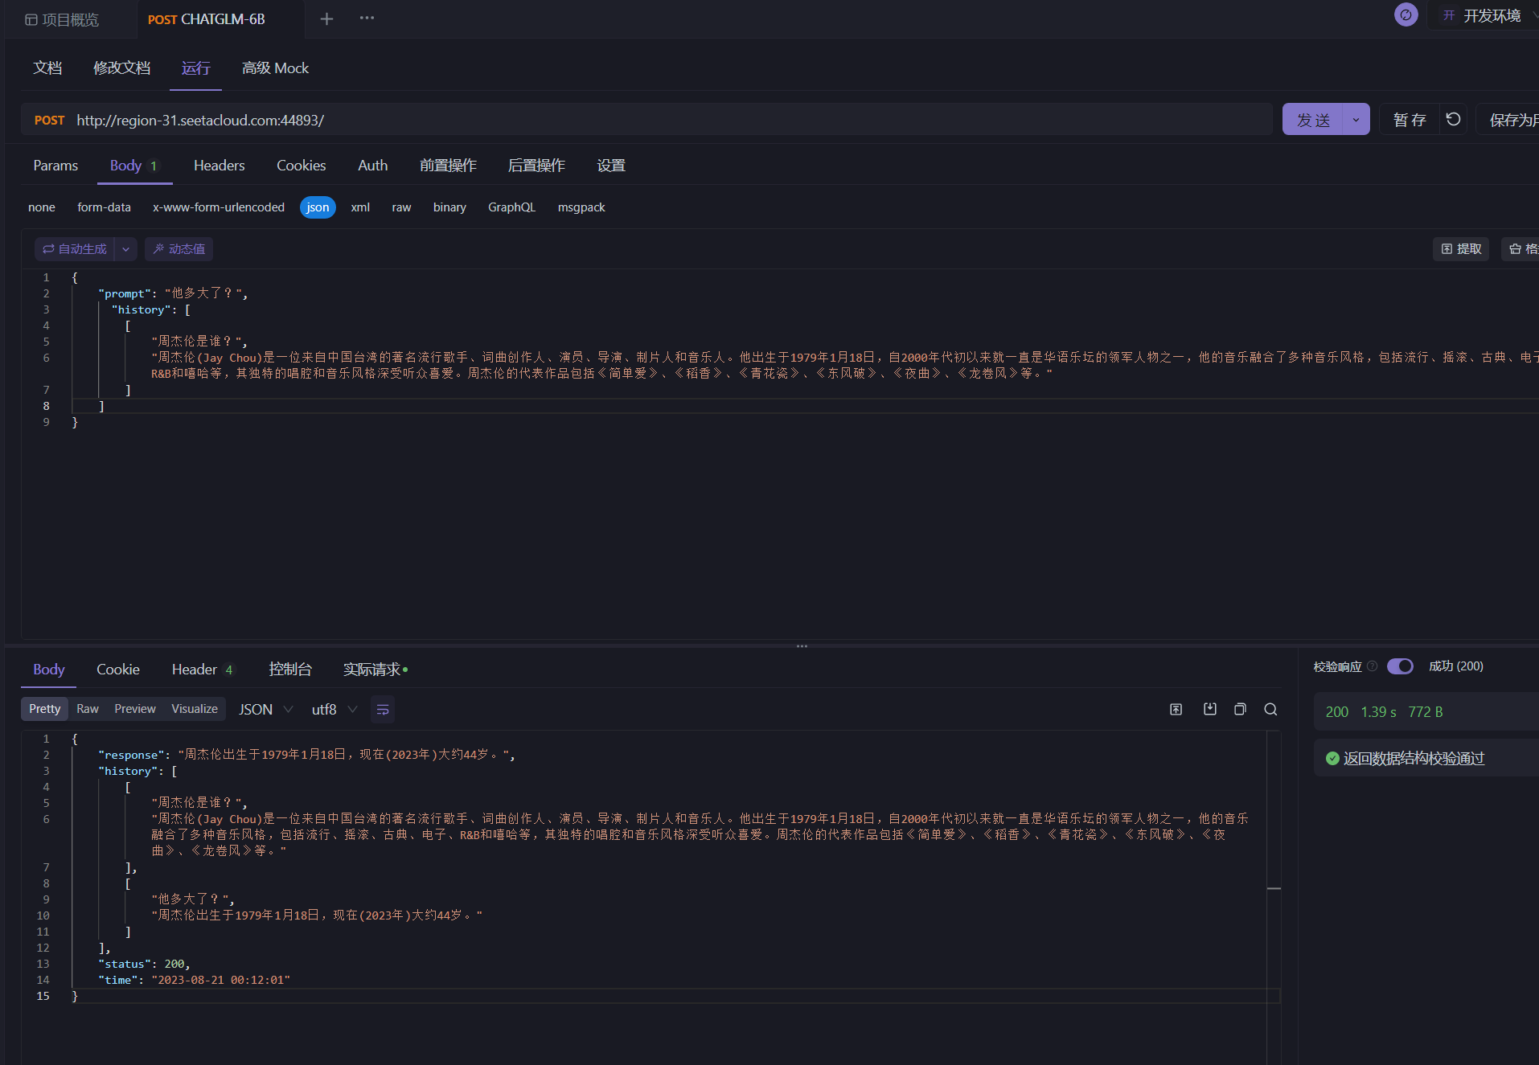The image size is (1539, 1065).
Task: Open the 后置操作 tab
Action: [536, 166]
